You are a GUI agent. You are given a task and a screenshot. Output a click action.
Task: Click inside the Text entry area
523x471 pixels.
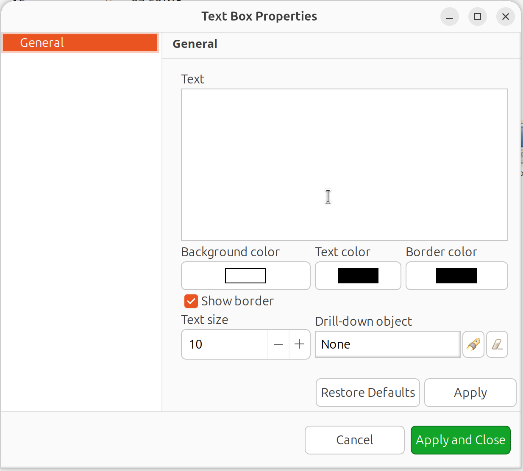coord(344,164)
